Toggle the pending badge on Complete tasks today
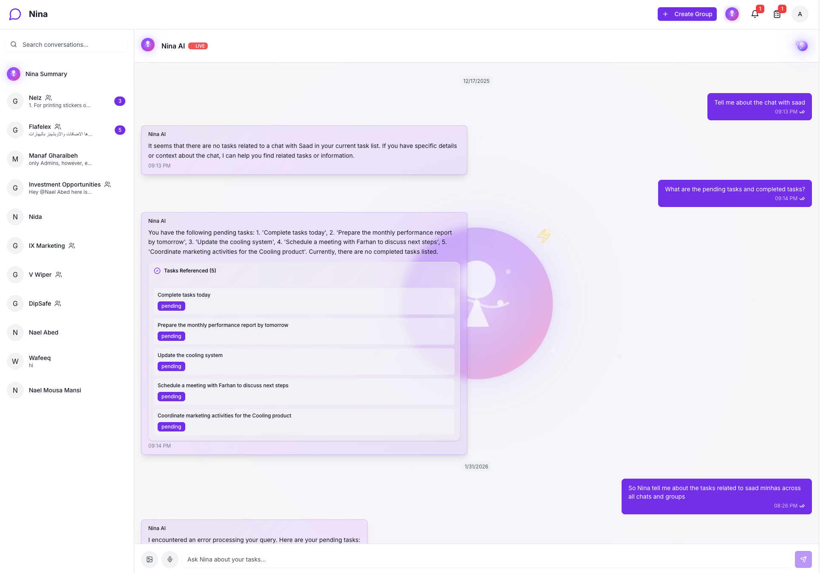 171,306
